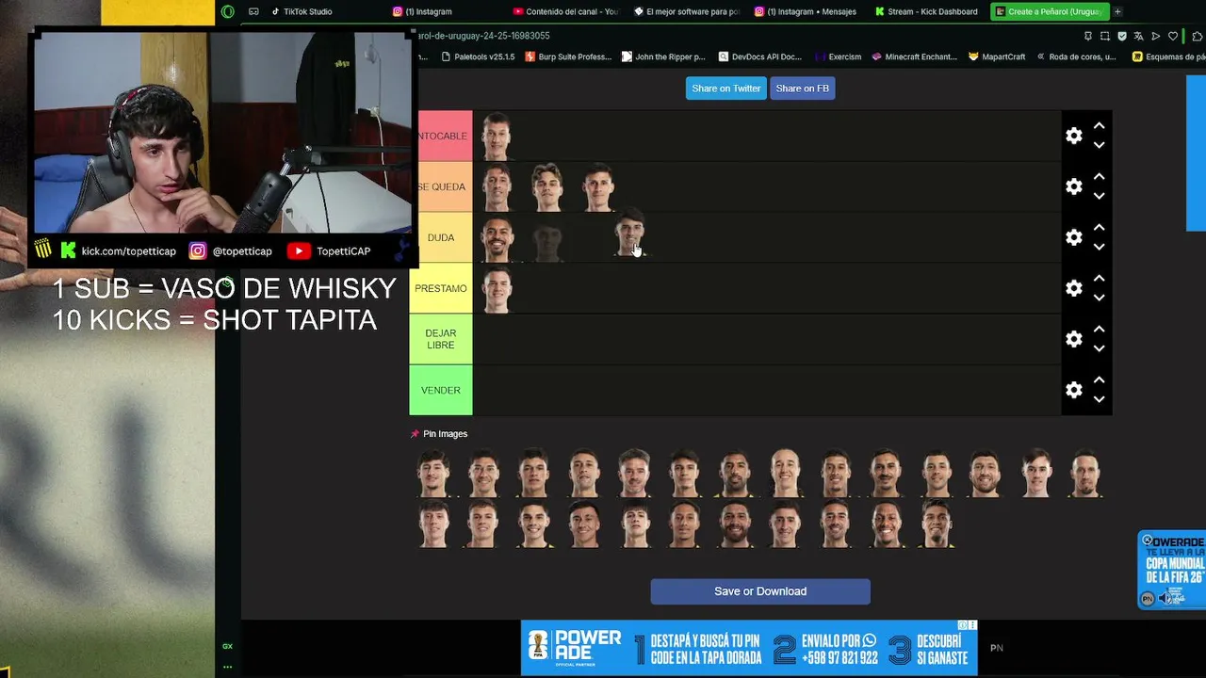This screenshot has width=1206, height=678.
Task: Select the VENDER green tier label
Action: (441, 390)
